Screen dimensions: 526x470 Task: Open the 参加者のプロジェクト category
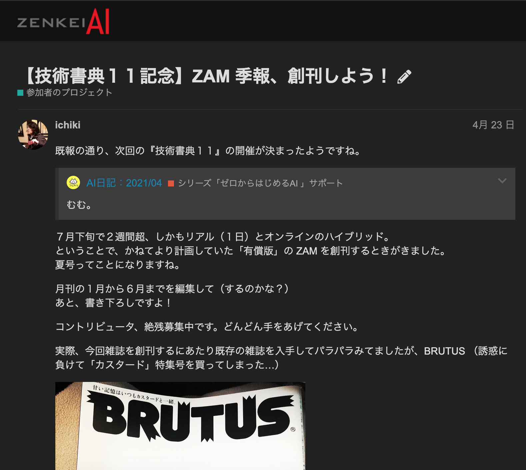coord(69,92)
